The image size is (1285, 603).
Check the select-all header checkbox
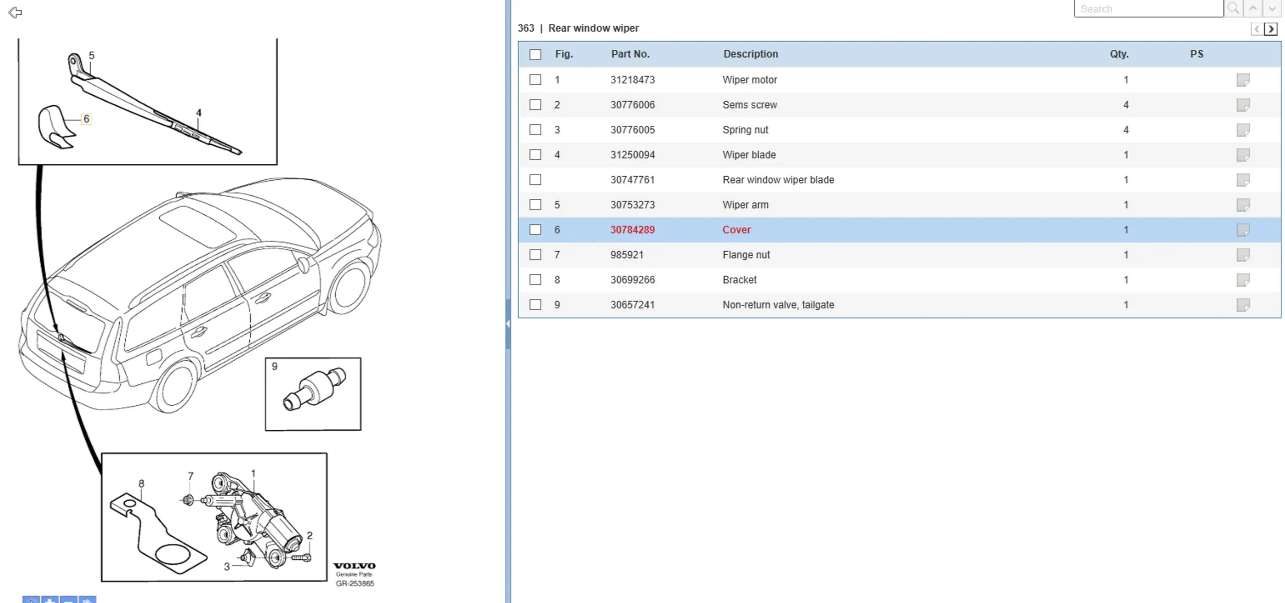(535, 54)
